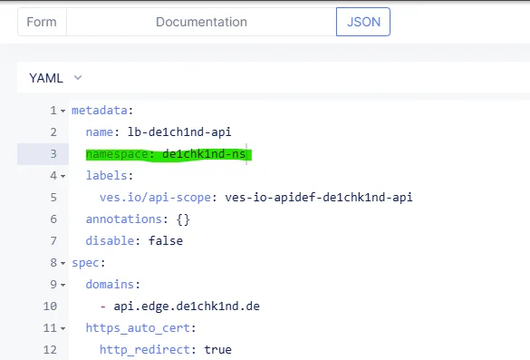The image size is (530, 360).
Task: Click the metadata key on line 1
Action: (100, 111)
